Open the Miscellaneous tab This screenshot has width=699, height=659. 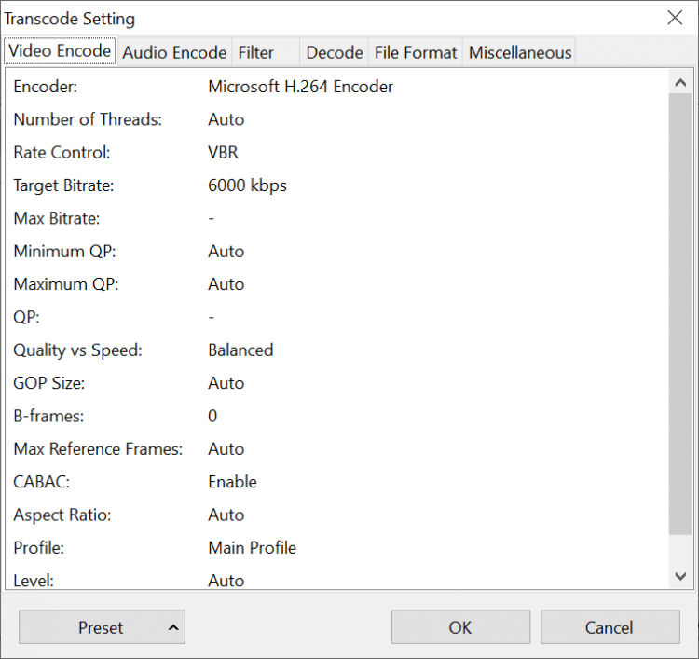click(520, 52)
